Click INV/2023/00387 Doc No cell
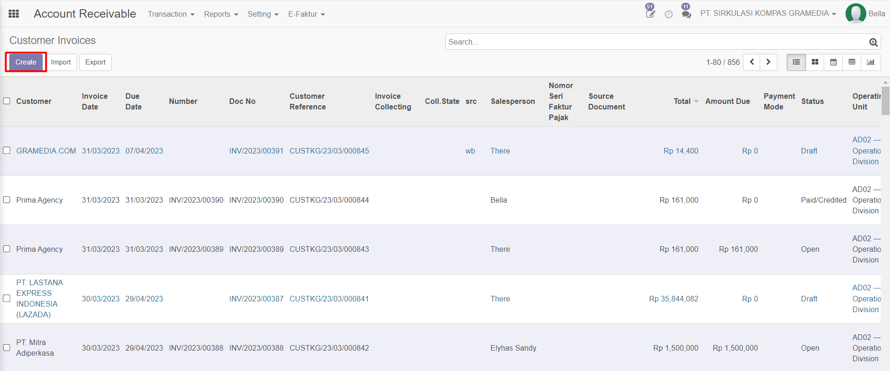 pos(256,299)
